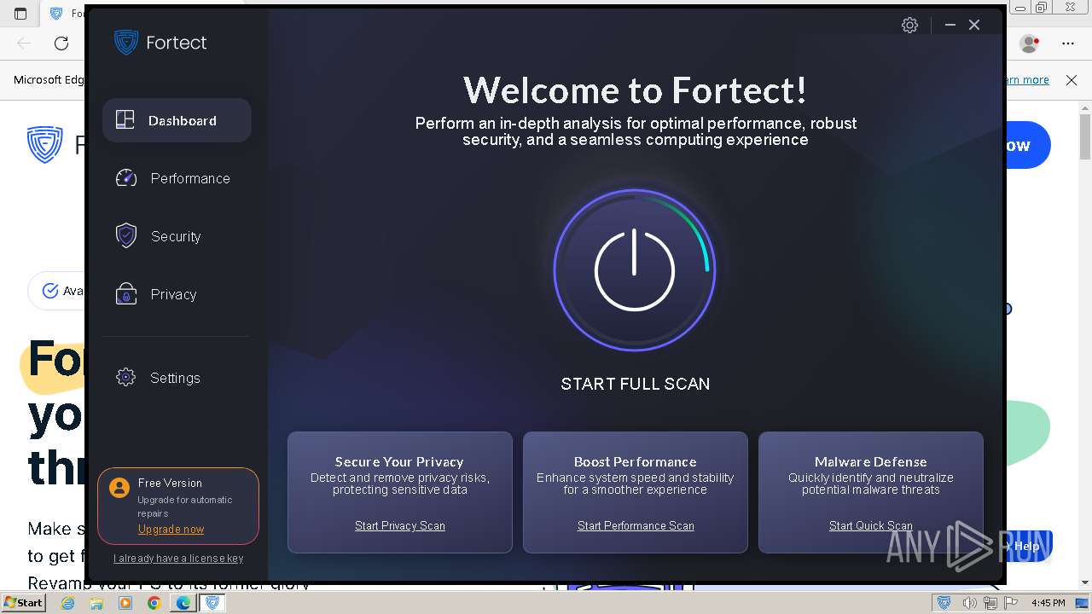Open File Explorer from taskbar
1092x614 pixels.
coord(96,603)
